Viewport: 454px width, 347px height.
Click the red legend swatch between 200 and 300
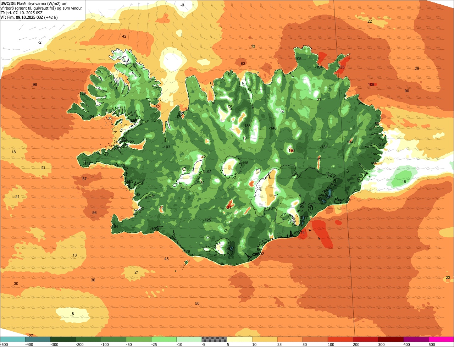[x=366, y=339]
